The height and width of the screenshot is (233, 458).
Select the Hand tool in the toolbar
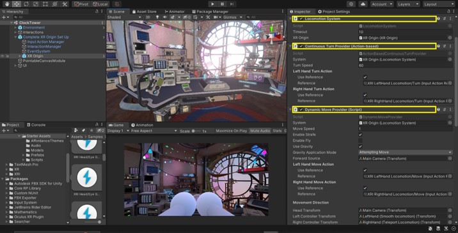click(6, 4)
